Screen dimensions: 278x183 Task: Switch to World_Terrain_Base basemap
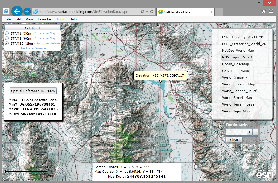(238, 104)
